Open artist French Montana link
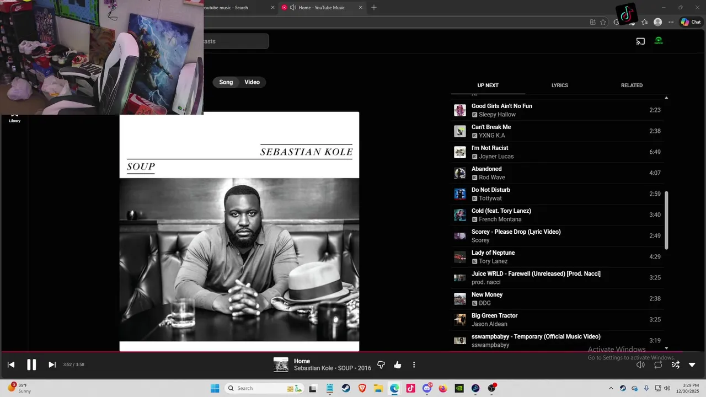Viewport: 706px width, 397px height. tap(500, 219)
